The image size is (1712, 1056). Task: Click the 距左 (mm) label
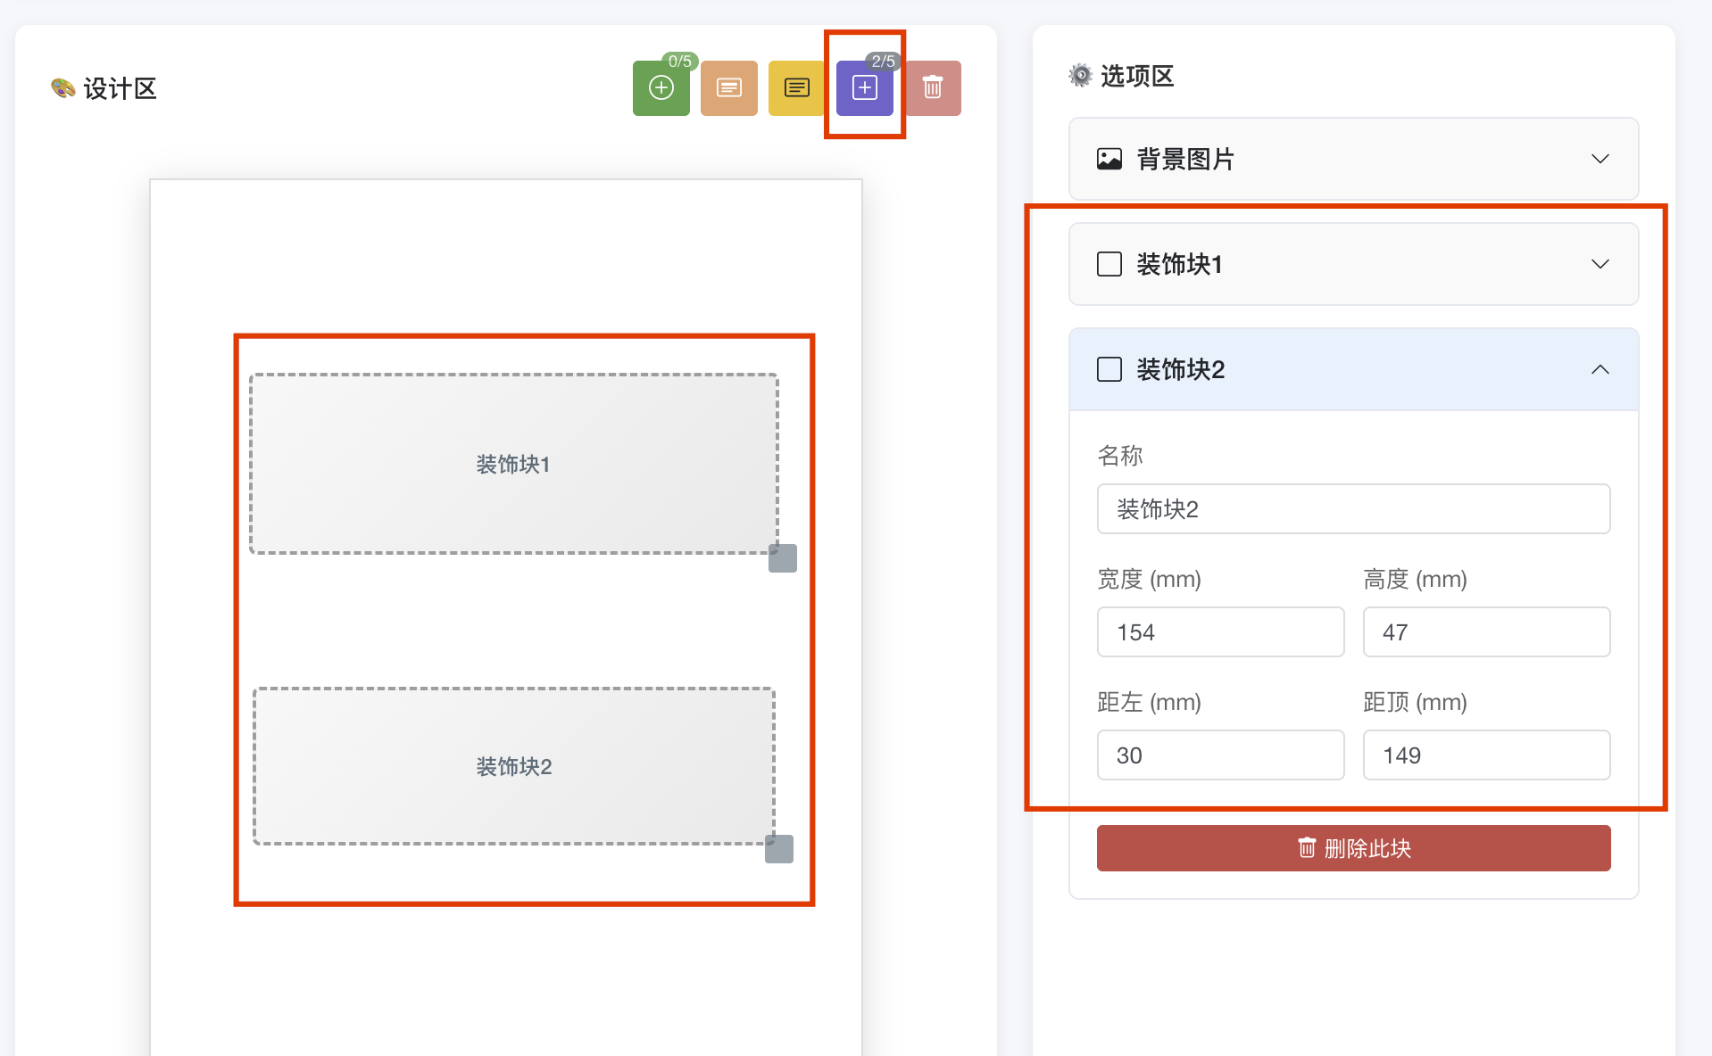tap(1149, 702)
